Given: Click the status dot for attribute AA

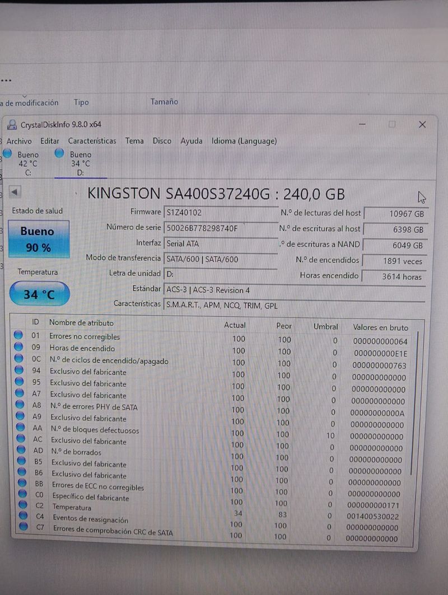Looking at the screenshot, I should (x=21, y=427).
